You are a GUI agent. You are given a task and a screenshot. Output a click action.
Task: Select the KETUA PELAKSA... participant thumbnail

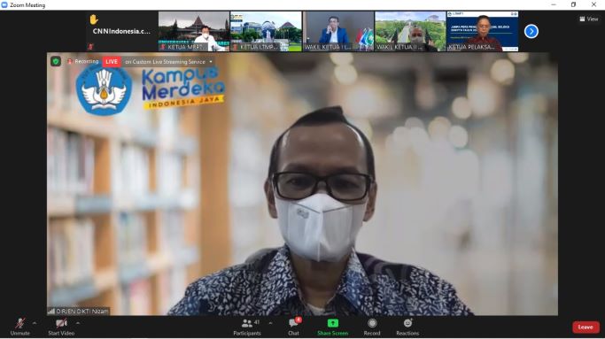coord(482,31)
